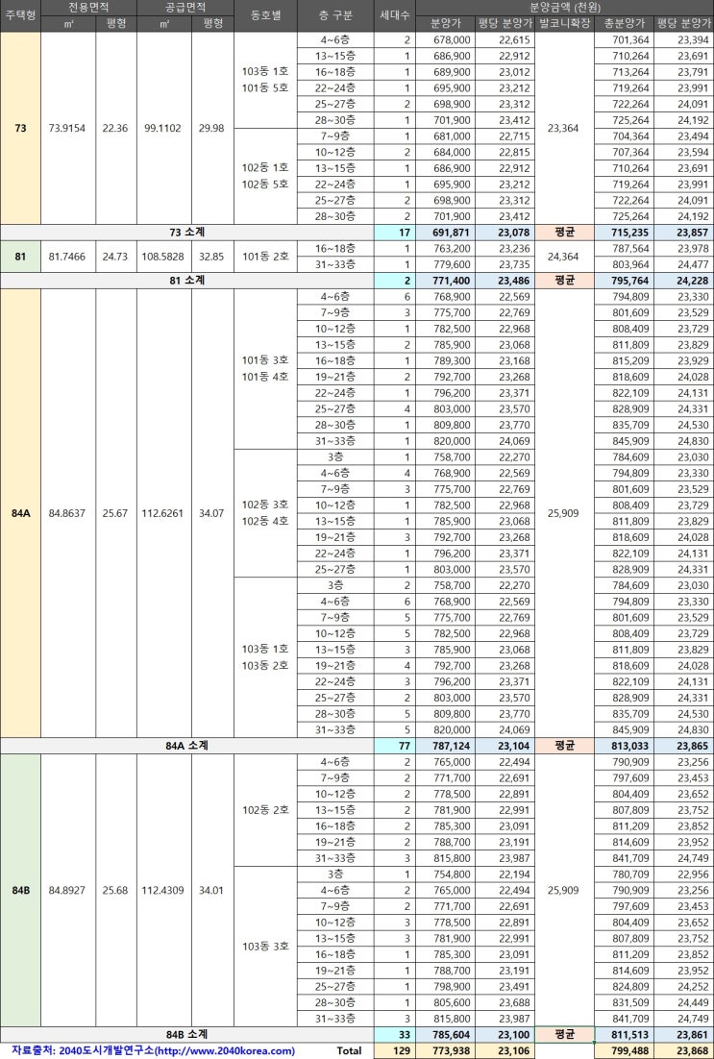The height and width of the screenshot is (1059, 714).
Task: Click the 81 소계 subtotal label
Action: (187, 281)
